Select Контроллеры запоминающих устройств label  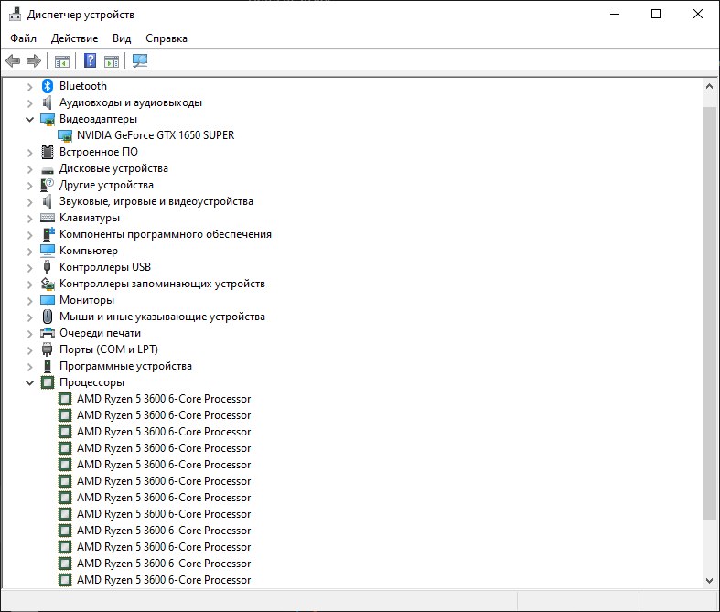(x=162, y=284)
